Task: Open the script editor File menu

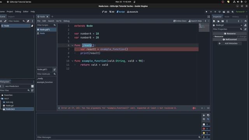Action: point(39,21)
